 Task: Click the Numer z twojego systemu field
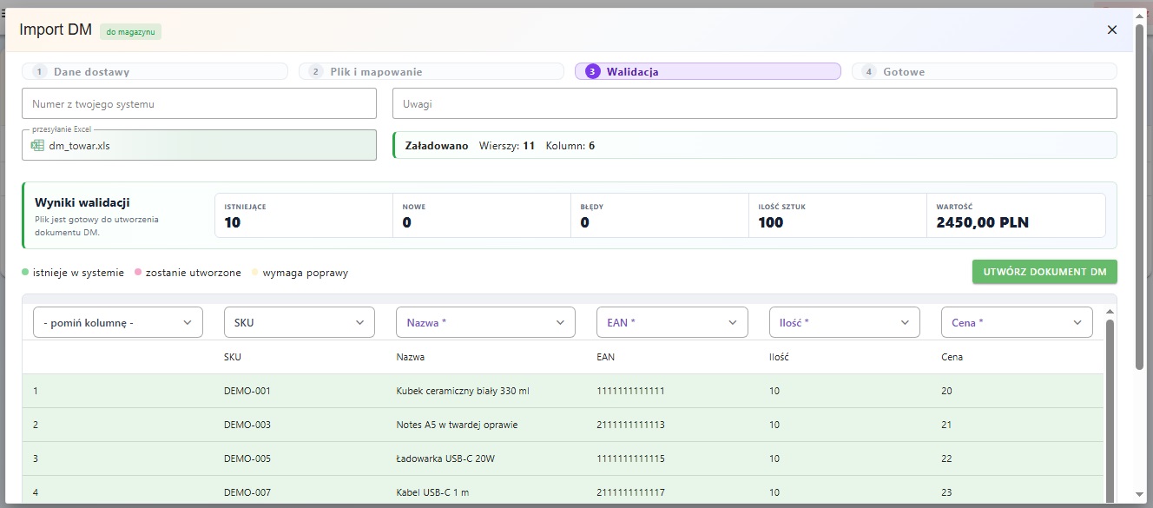point(200,103)
